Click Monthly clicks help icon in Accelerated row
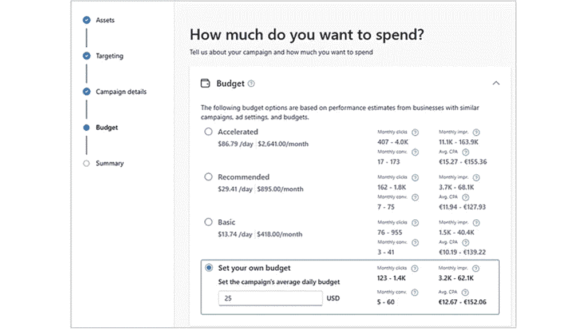This screenshot has width=586, height=329. 415,132
